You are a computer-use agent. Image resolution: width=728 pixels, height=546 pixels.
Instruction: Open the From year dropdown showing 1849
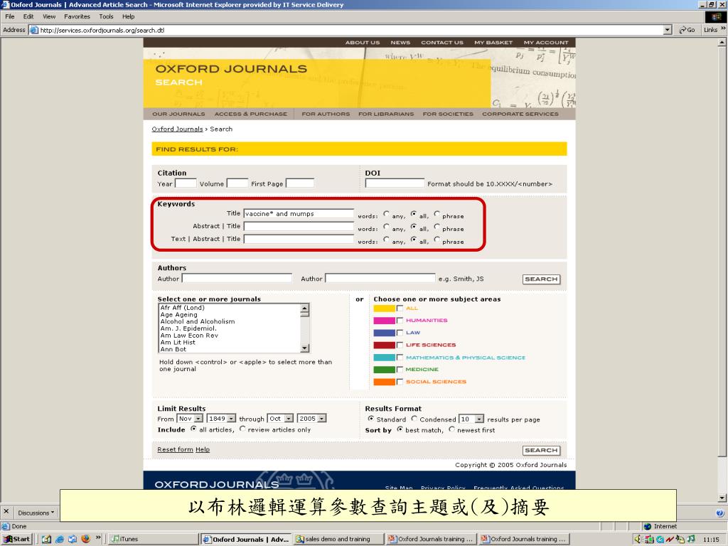pyautogui.click(x=221, y=418)
